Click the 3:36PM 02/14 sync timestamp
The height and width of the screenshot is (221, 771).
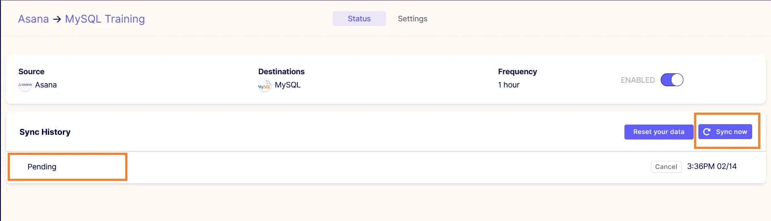[x=712, y=166]
